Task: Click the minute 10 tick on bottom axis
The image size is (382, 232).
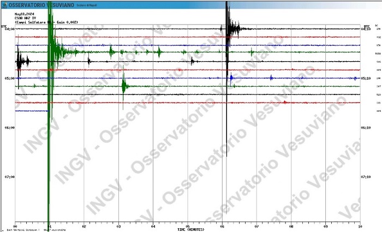Action: [x=360, y=225]
